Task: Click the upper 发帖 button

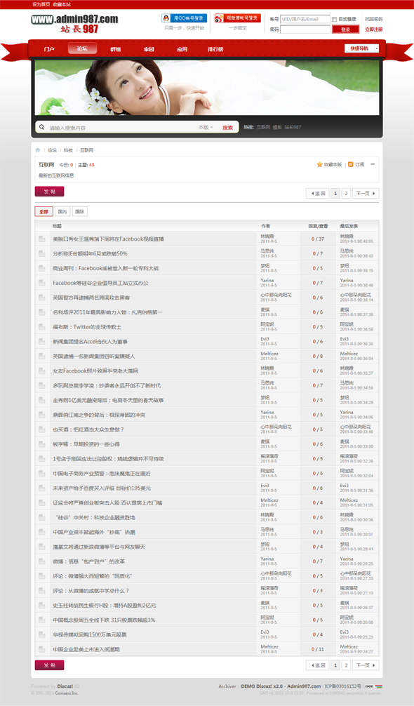Action: tap(50, 192)
